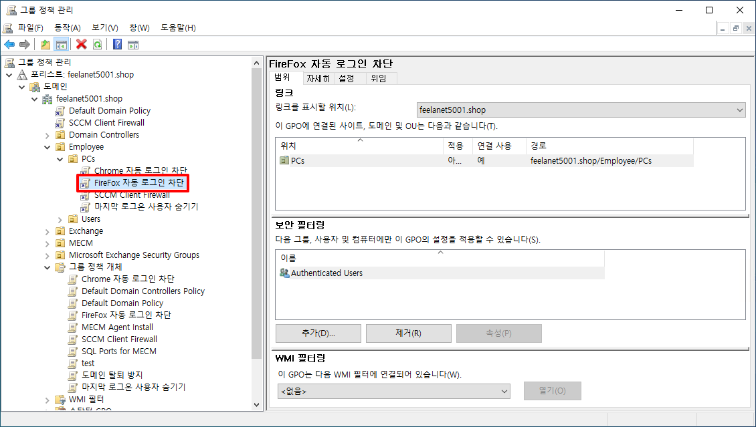Click the Employee OU folder icon
This screenshot has width=756, height=427.
pyautogui.click(x=60, y=147)
